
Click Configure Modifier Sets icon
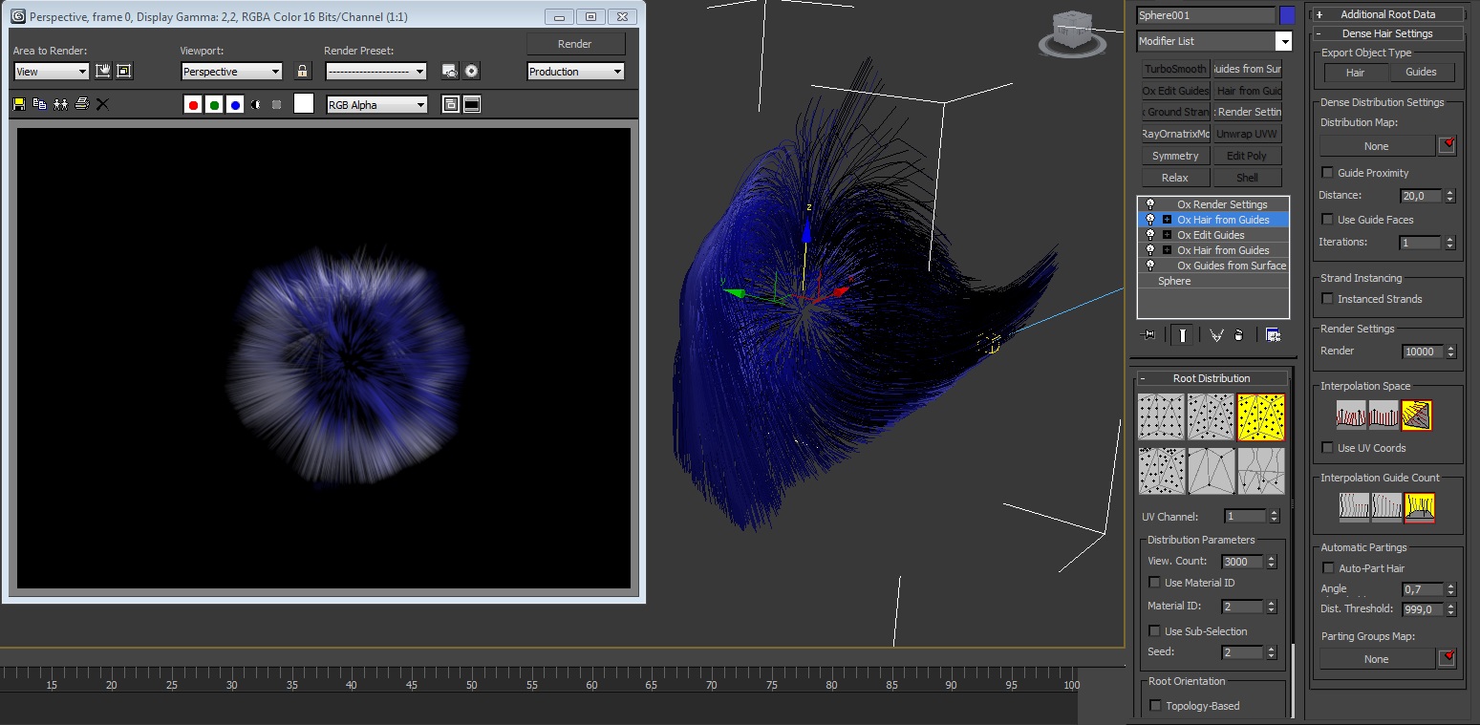coord(1273,335)
